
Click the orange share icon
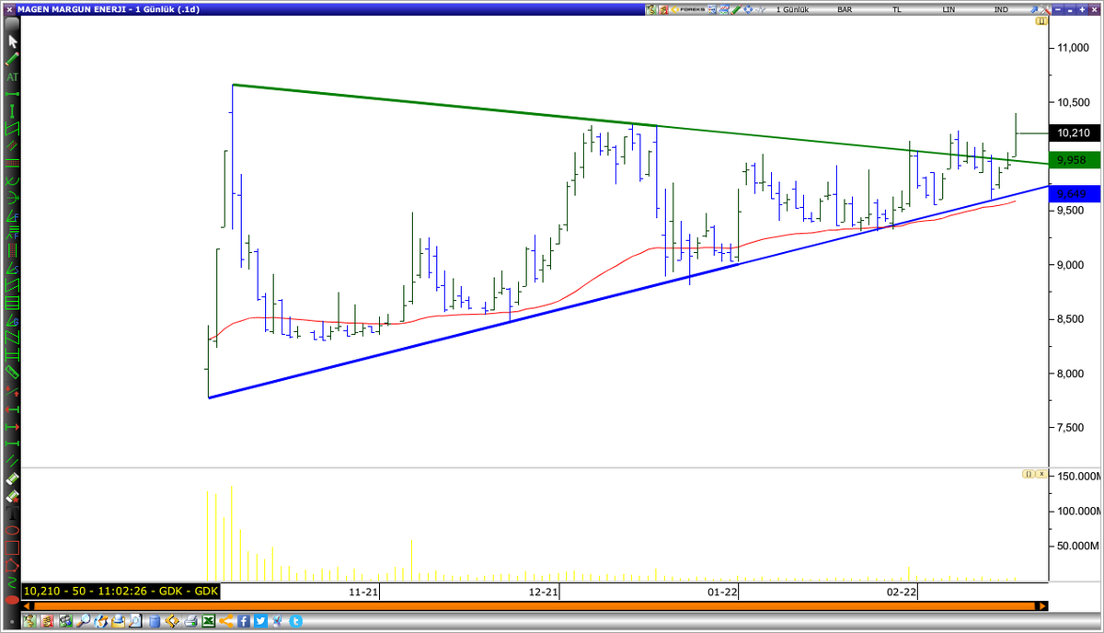tap(226, 621)
